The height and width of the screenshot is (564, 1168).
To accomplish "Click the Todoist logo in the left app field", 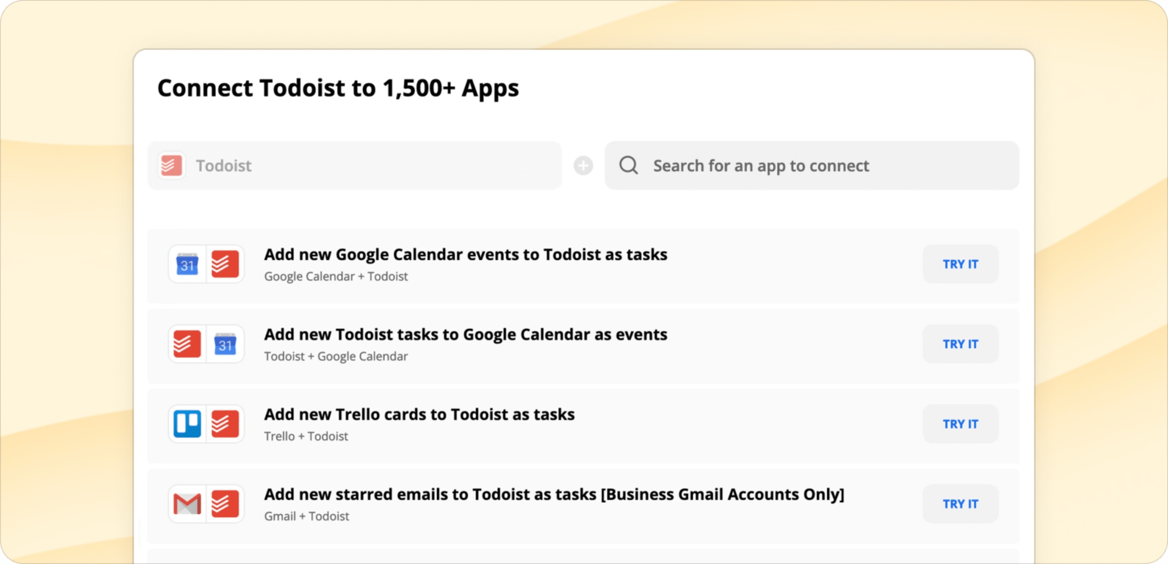I will [172, 166].
